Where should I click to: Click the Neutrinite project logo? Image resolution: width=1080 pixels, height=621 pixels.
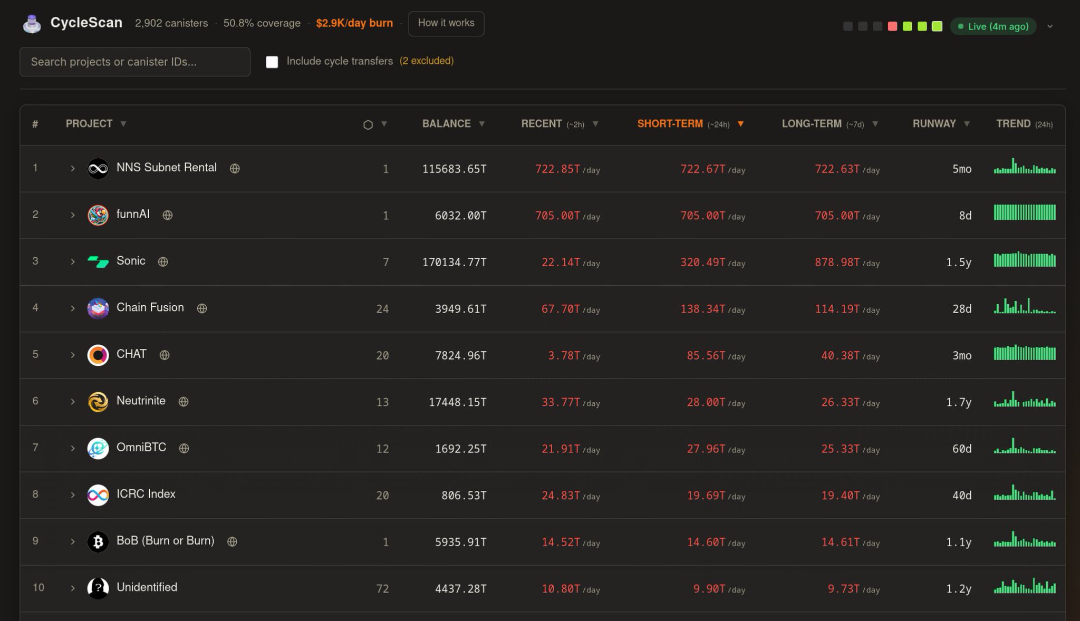[98, 402]
